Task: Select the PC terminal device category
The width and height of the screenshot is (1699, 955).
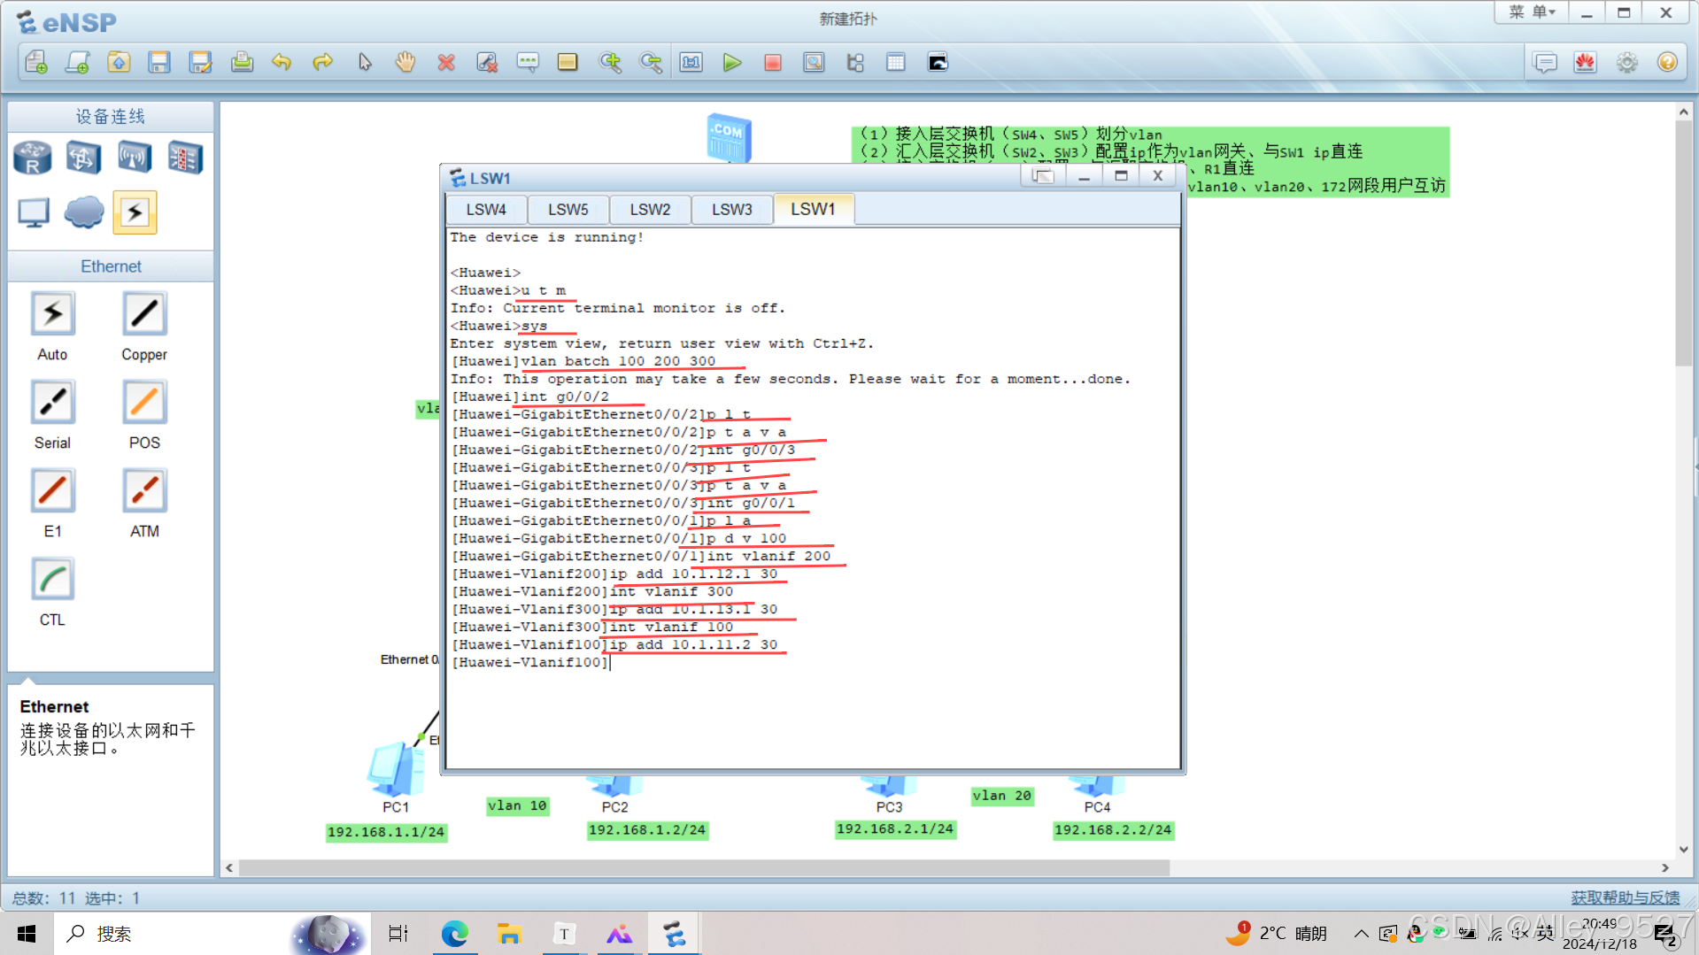Action: [34, 212]
